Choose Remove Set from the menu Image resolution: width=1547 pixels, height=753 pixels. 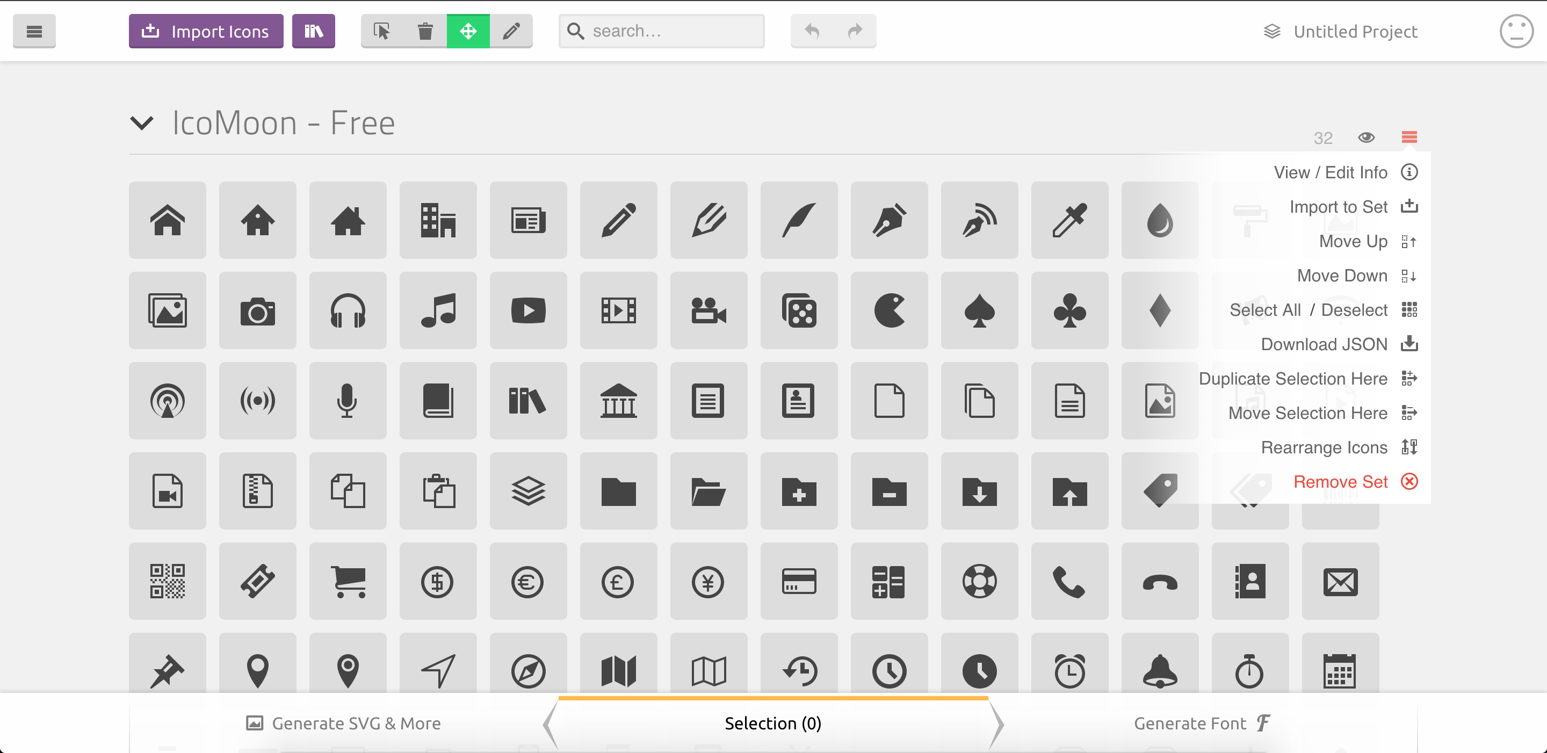click(1340, 481)
